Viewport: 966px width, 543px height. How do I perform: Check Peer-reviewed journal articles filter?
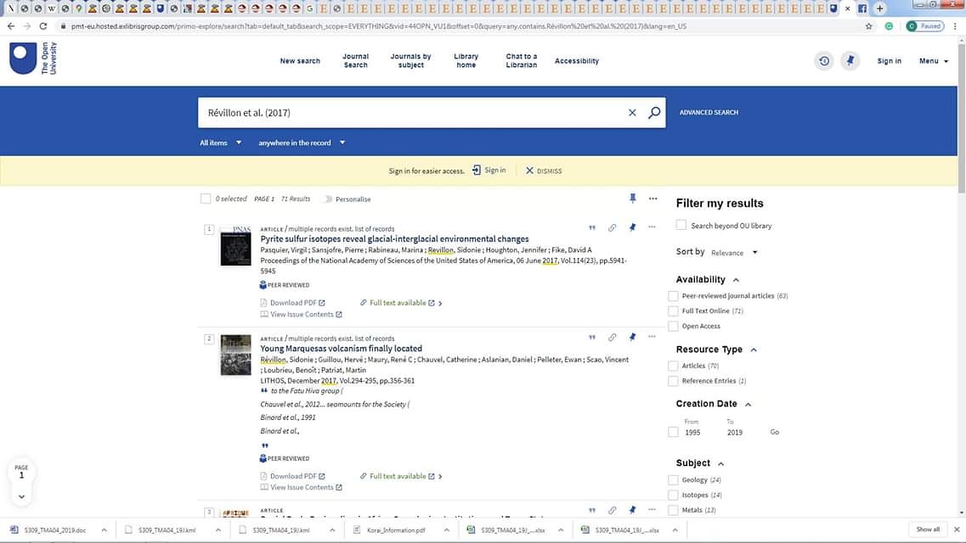click(673, 296)
